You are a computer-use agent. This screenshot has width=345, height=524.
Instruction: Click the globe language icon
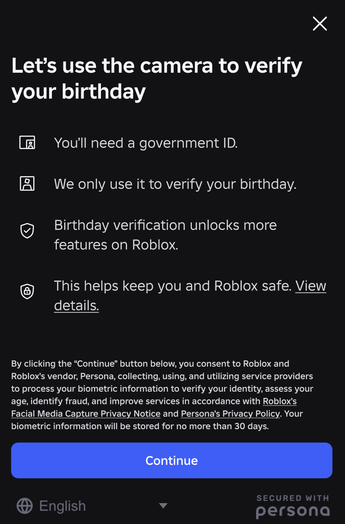coord(25,506)
